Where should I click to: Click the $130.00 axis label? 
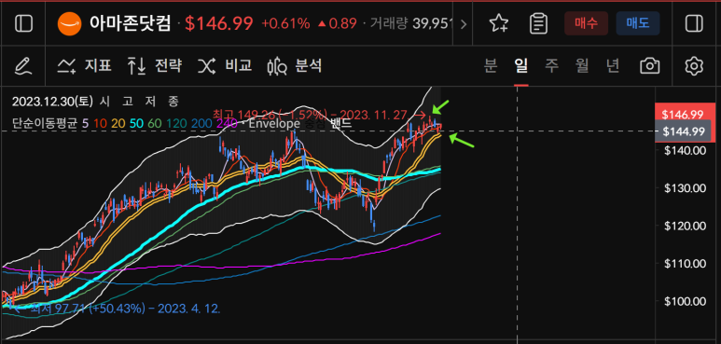[686, 187]
